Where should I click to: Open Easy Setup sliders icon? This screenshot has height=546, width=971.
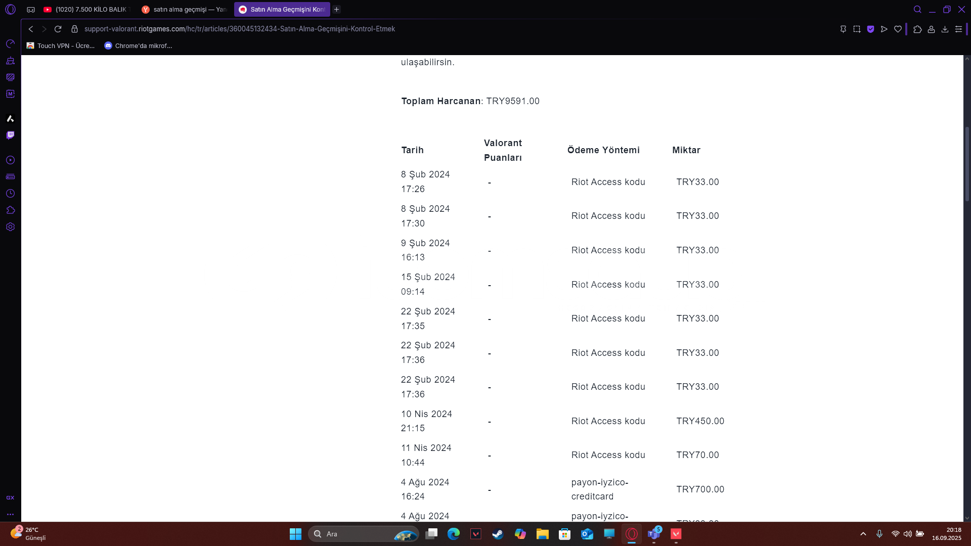pyautogui.click(x=958, y=29)
